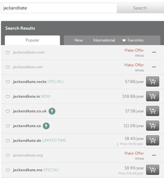The image size is (164, 178).
Task: Click the domain search input field
Action: coord(59,8)
